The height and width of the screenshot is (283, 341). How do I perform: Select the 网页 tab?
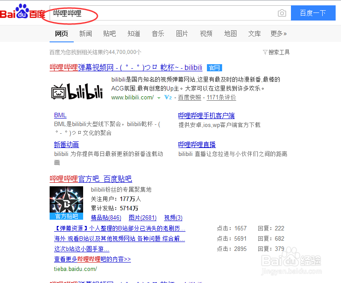point(62,33)
